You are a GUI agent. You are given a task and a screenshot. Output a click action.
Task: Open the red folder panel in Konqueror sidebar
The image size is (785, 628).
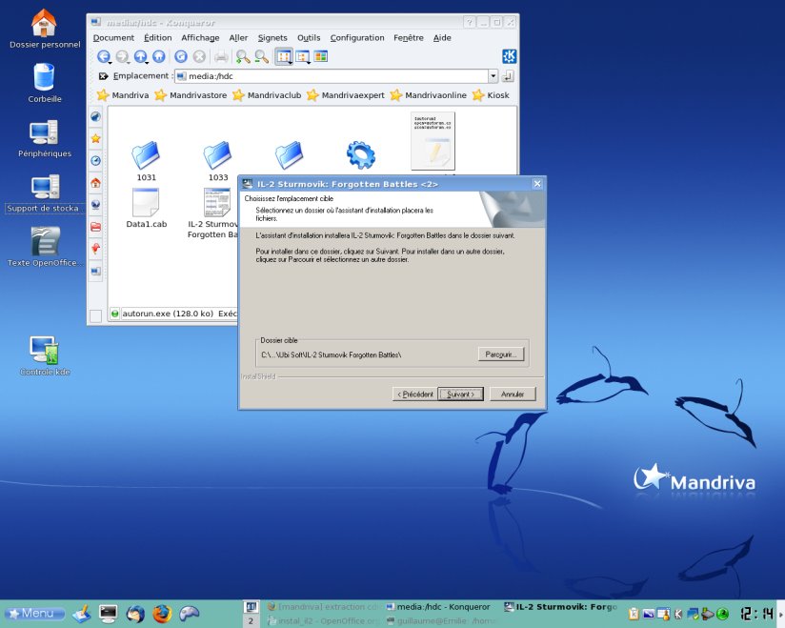tap(95, 227)
